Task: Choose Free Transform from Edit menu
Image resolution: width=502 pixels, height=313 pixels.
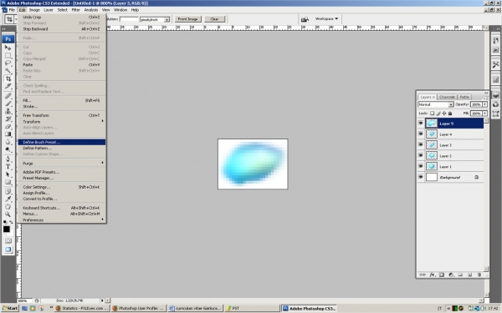Action: (61, 115)
